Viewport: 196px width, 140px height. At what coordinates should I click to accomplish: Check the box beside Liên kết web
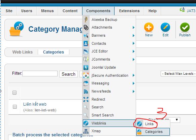(x=15, y=107)
